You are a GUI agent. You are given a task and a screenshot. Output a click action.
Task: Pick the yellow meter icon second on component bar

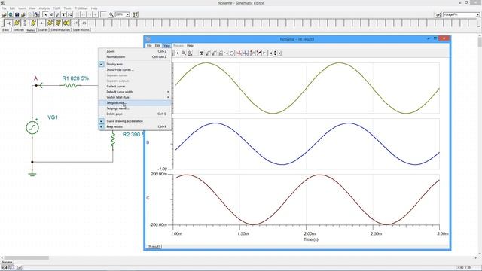click(x=17, y=23)
